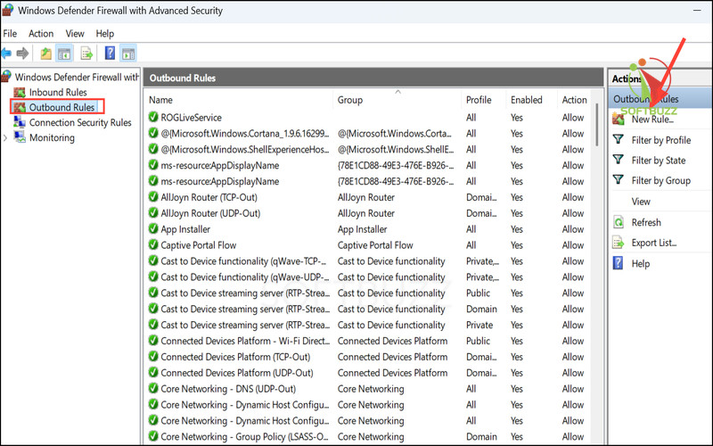Open Filter by Profile in Actions
Viewport: 713px width, 446px height.
661,140
